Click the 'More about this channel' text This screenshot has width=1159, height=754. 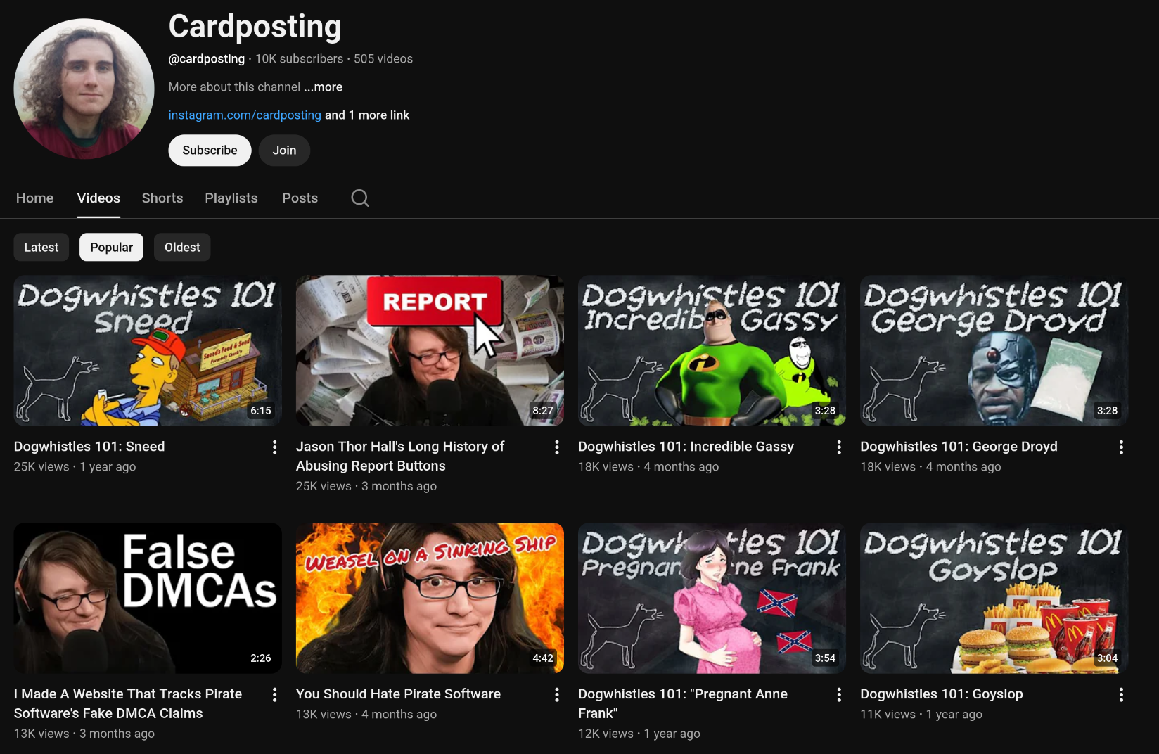(x=235, y=87)
